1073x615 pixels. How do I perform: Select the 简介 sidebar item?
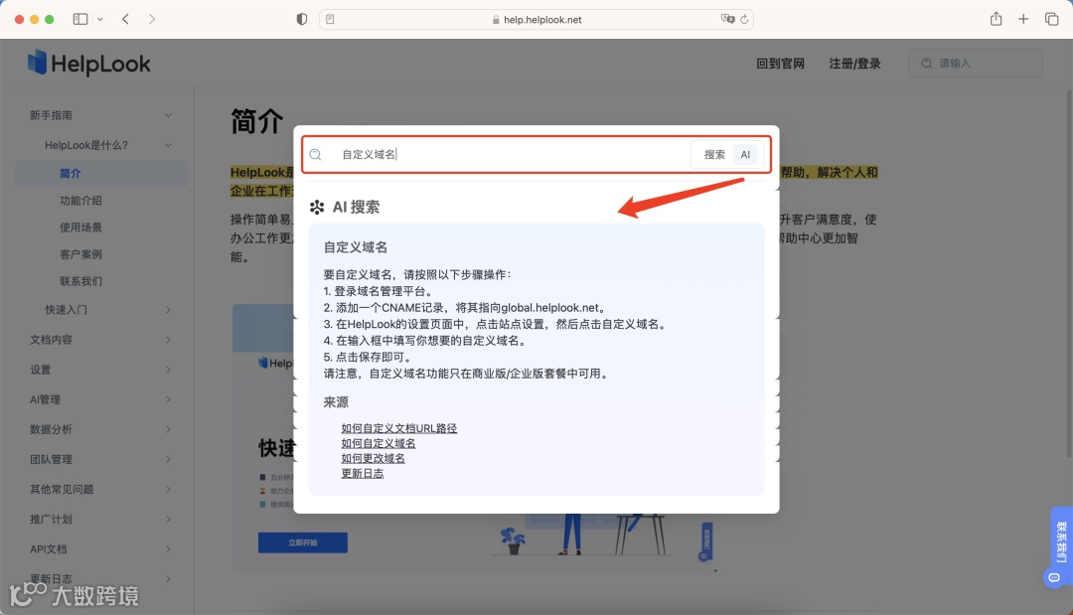point(101,174)
